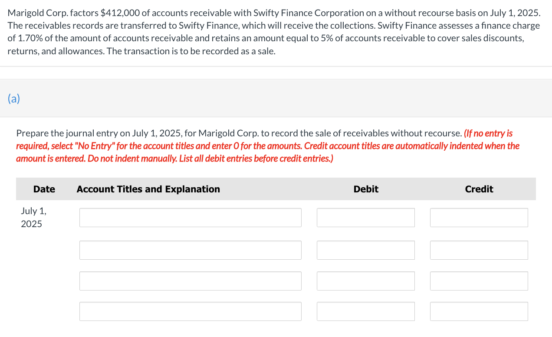Click the fourth Debit amount field

pos(365,311)
